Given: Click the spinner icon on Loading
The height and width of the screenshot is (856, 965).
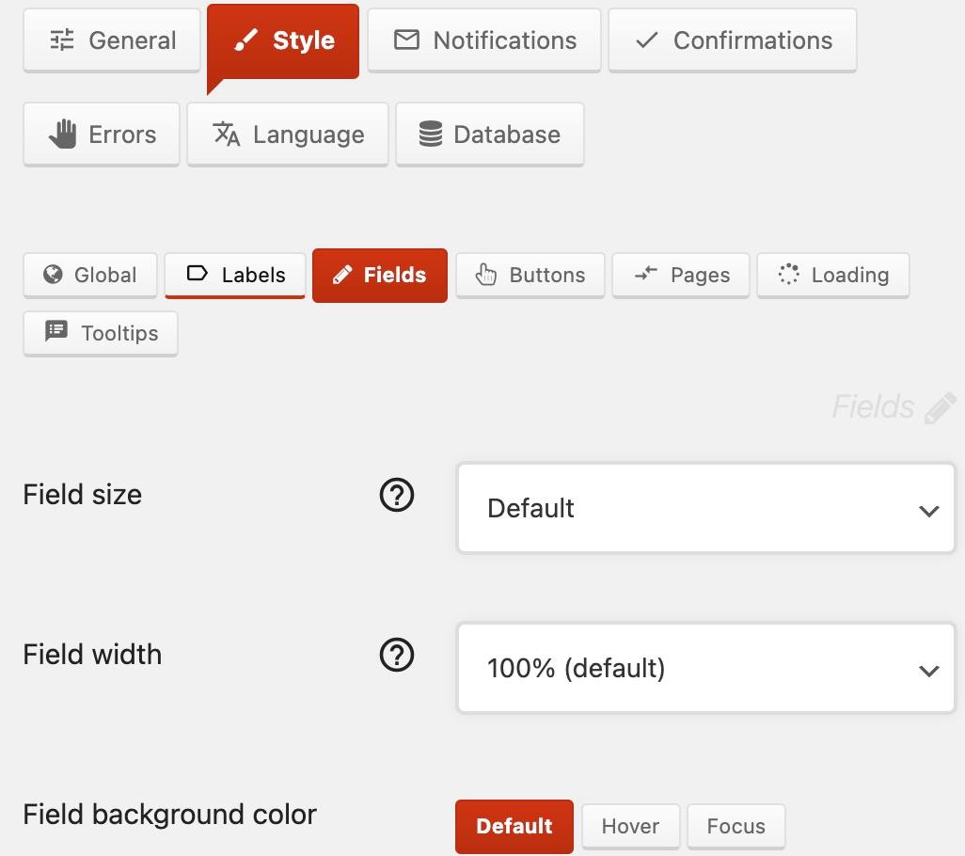Looking at the screenshot, I should pos(789,274).
